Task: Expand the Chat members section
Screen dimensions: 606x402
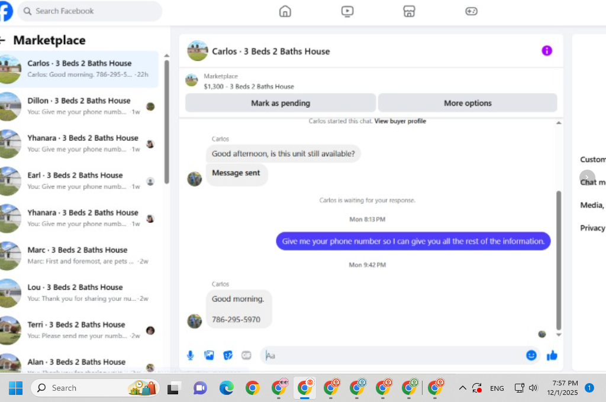Action: click(592, 182)
